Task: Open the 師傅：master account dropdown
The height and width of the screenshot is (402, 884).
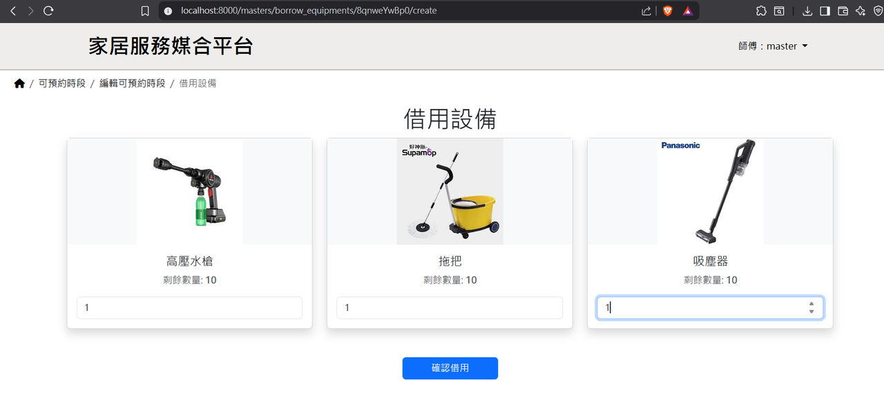Action: pos(773,46)
